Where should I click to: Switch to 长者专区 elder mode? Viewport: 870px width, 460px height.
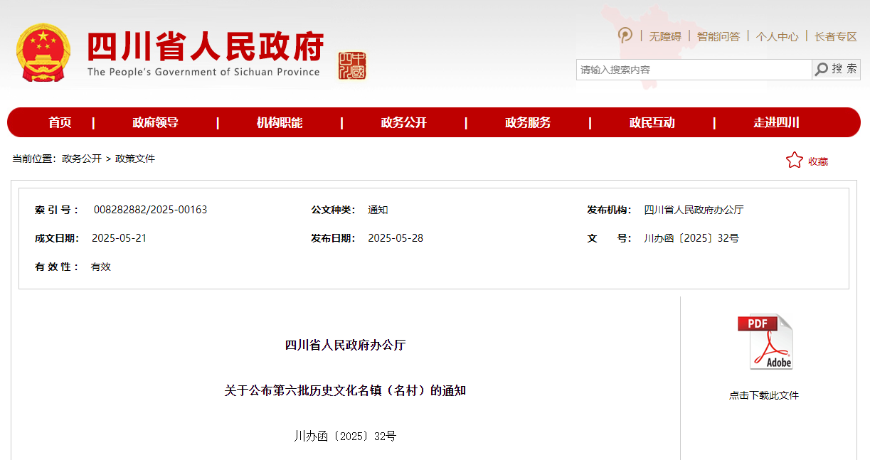click(x=836, y=36)
